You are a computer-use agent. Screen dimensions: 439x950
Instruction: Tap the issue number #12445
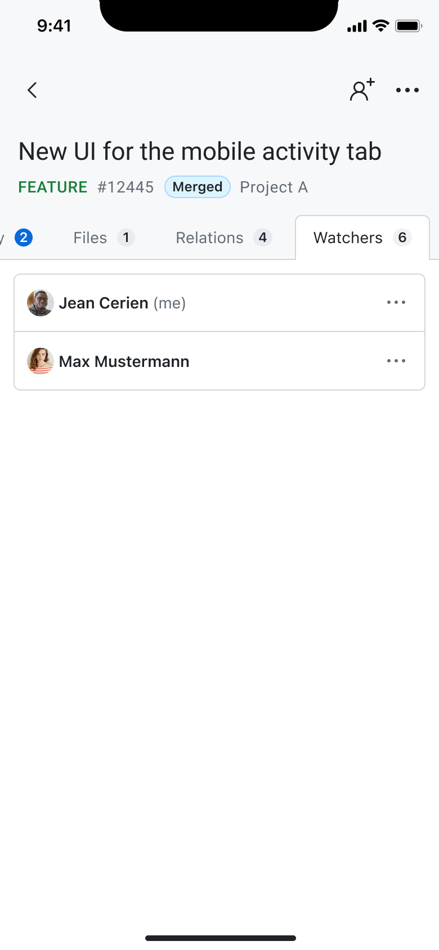(x=126, y=187)
